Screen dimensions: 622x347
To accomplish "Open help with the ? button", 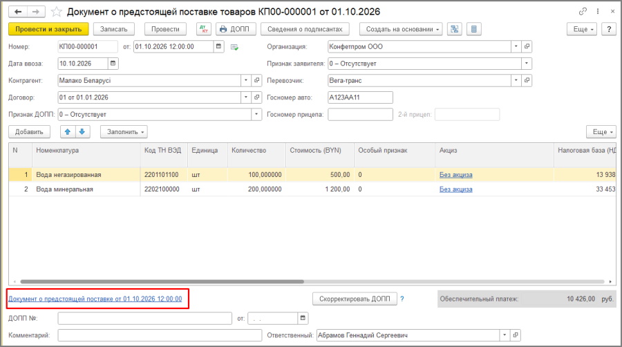I will coord(609,29).
